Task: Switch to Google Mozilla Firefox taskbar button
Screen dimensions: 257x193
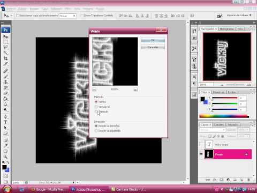Action: tap(48, 189)
